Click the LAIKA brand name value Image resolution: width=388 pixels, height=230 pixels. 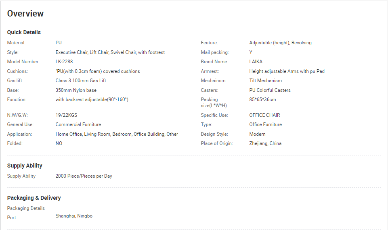point(256,62)
